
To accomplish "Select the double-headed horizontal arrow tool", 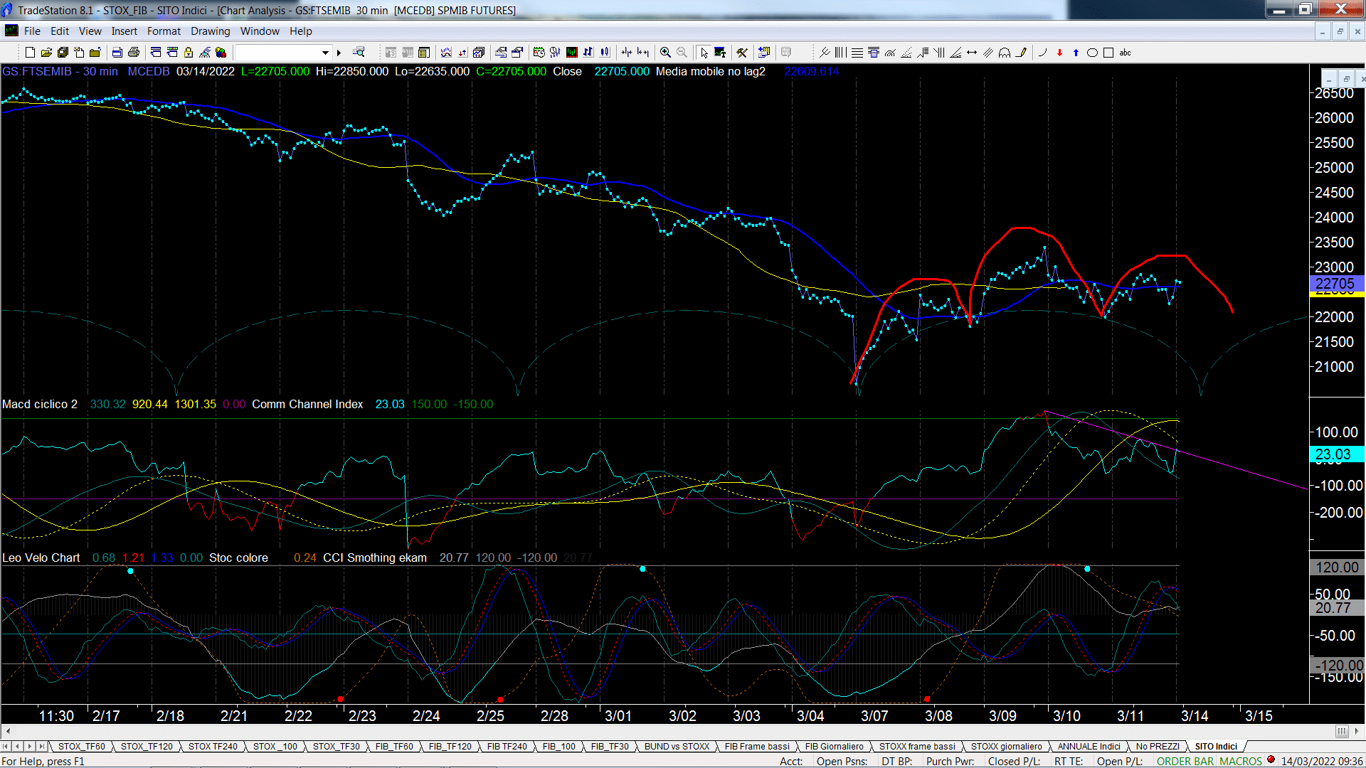I will [x=972, y=53].
